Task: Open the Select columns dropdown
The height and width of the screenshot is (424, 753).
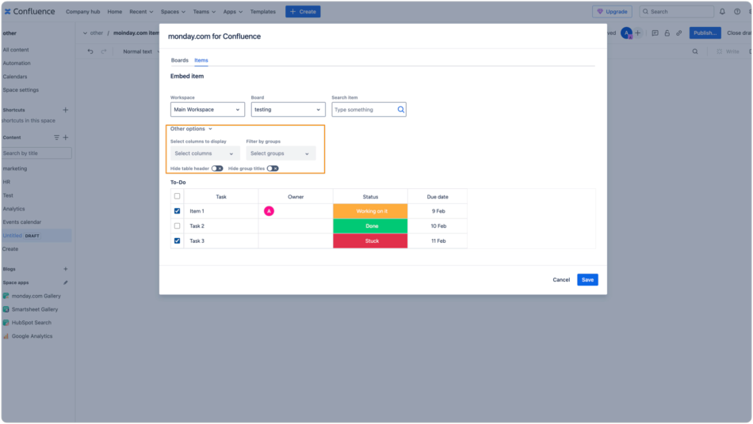Action: click(x=204, y=153)
